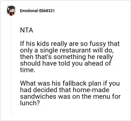Click the phrase "ahead of" in the comment
131x121 pixels.
pyautogui.click(x=98, y=63)
